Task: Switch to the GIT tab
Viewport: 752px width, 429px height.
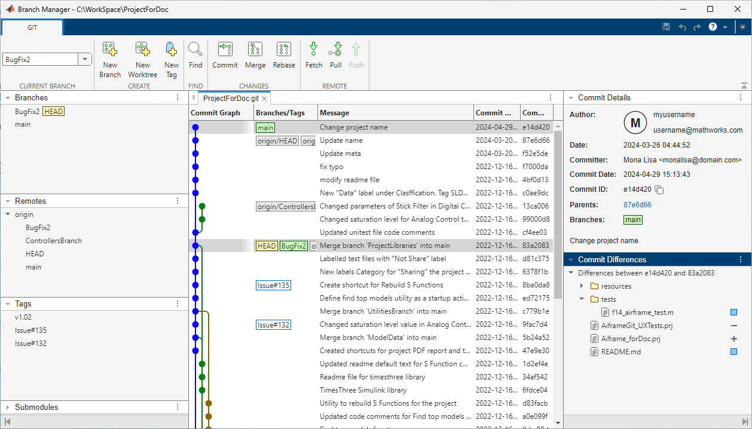Action: (x=32, y=27)
